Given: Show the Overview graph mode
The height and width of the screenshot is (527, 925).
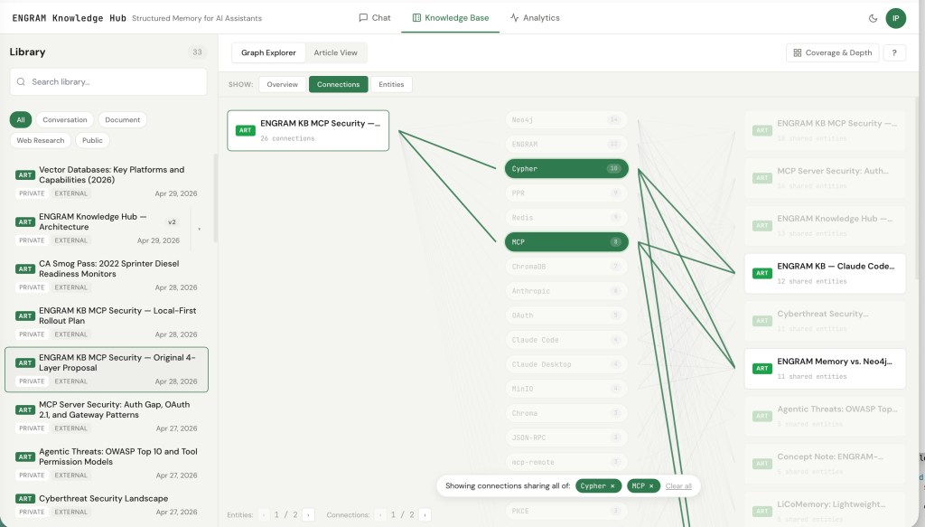Looking at the screenshot, I should (283, 84).
